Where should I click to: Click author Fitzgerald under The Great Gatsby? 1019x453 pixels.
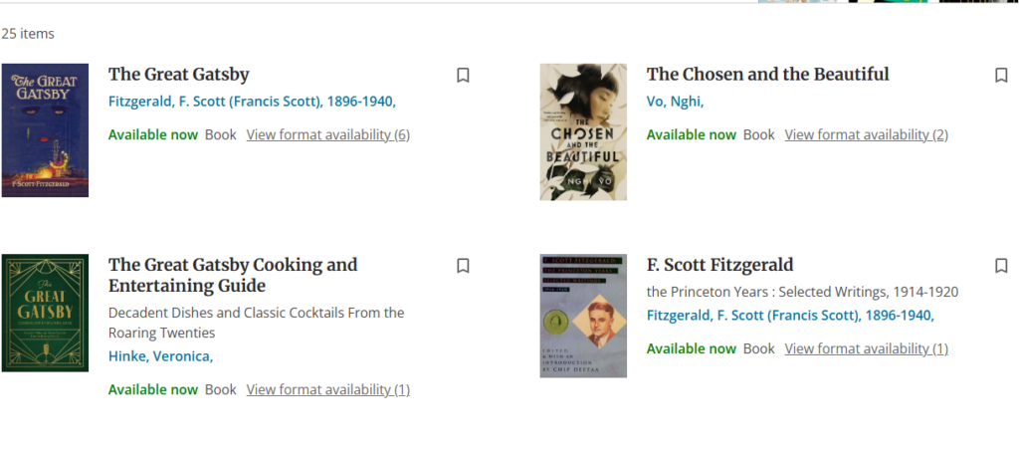coord(252,101)
